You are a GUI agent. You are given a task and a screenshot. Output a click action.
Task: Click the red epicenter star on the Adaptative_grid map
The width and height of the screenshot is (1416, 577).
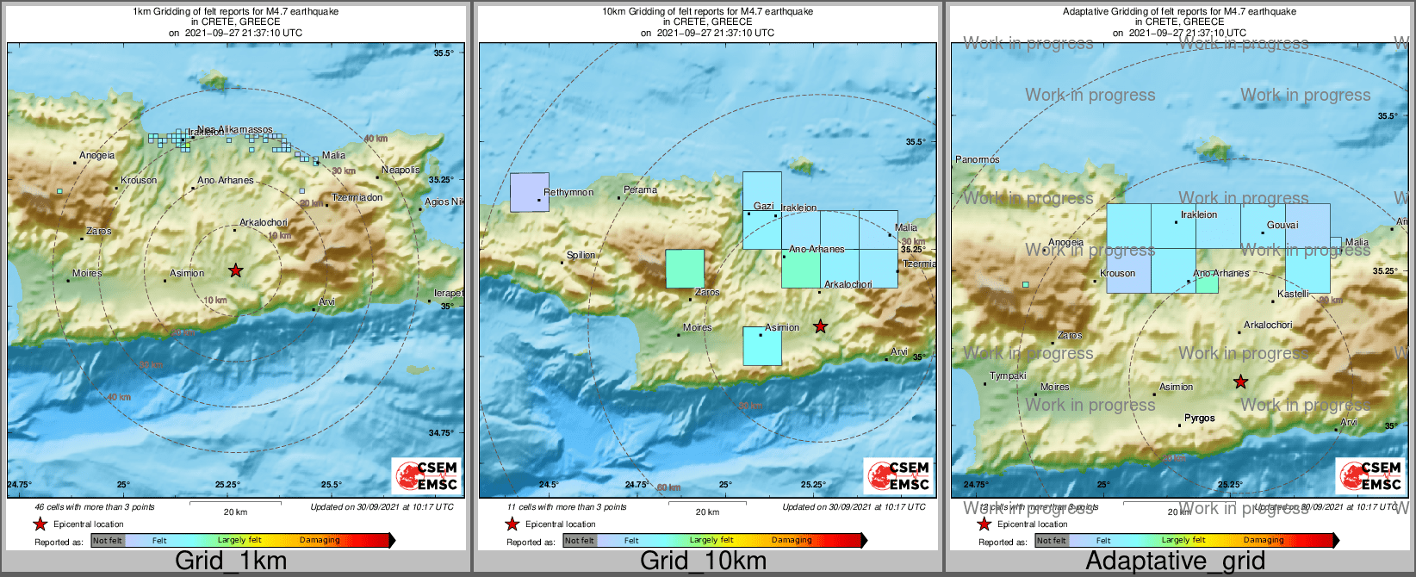click(x=1240, y=382)
